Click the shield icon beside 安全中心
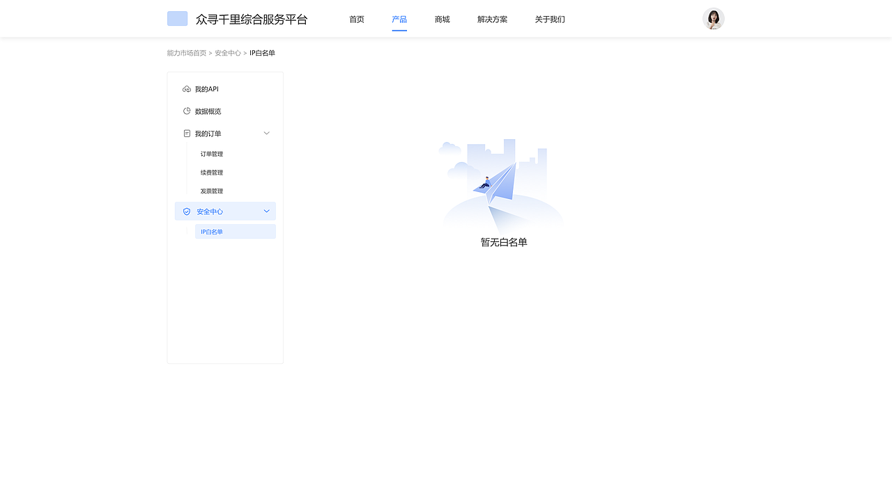The width and height of the screenshot is (892, 501). (x=186, y=211)
